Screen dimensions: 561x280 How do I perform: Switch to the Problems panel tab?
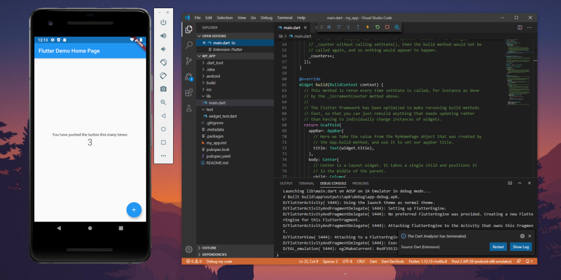coord(360,183)
